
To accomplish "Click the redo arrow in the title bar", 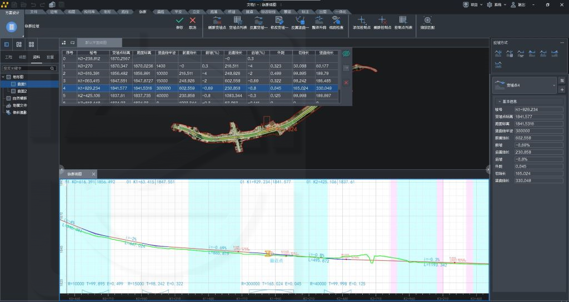I will (x=42, y=4).
